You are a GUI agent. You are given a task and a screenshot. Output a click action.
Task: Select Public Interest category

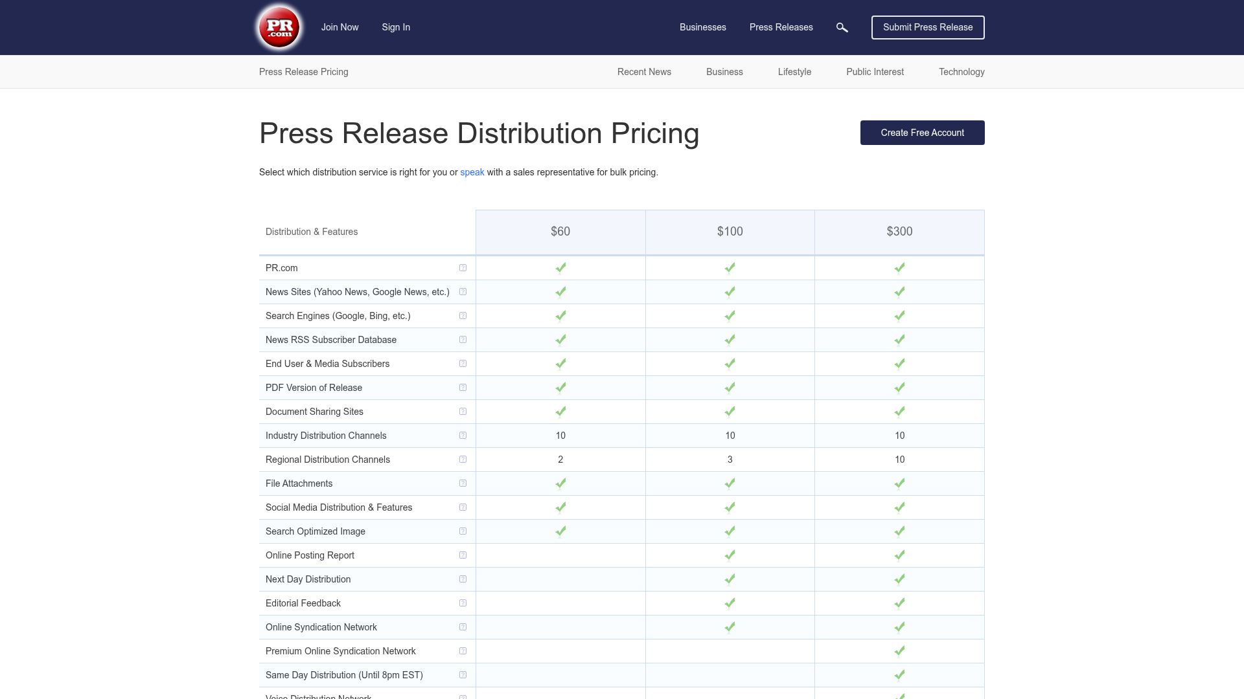click(875, 72)
